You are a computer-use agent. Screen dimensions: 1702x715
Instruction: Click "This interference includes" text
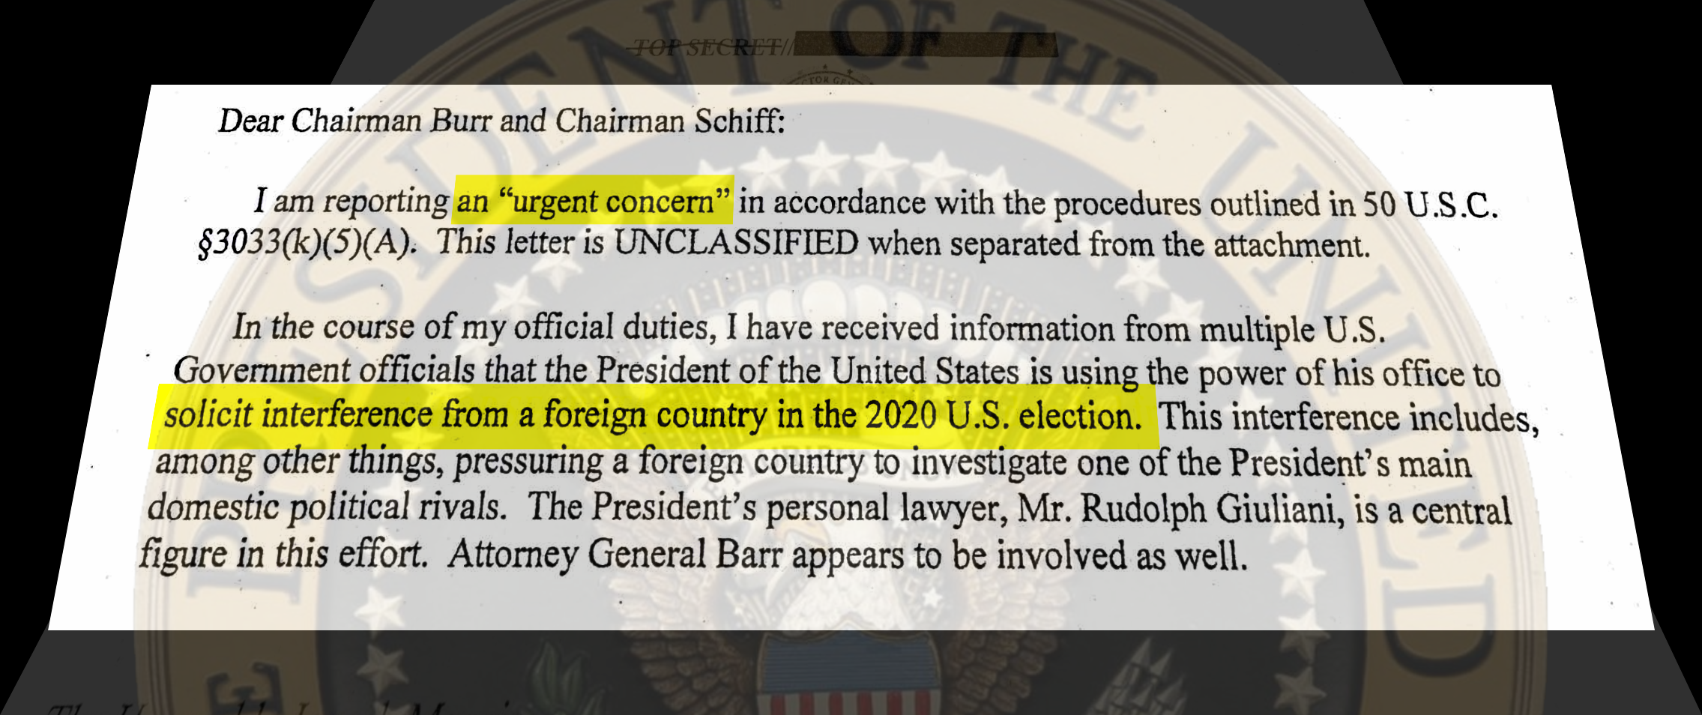pos(1348,418)
